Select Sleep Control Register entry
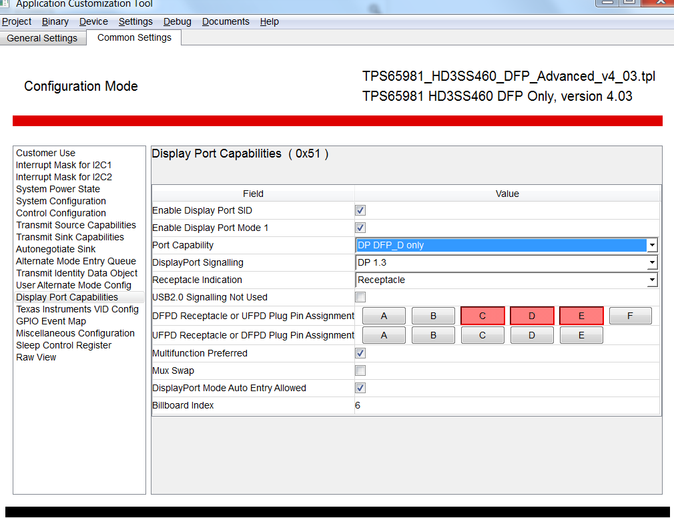Screen dimensions: 674x518 pos(63,346)
